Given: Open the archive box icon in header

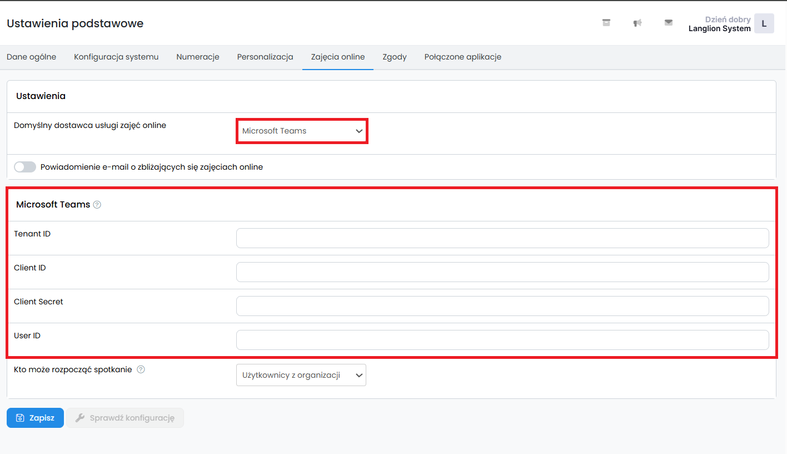Looking at the screenshot, I should 606,23.
